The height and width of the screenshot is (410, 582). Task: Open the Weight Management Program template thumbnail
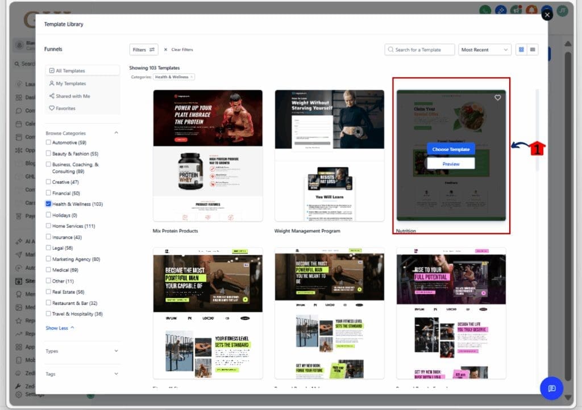(329, 153)
